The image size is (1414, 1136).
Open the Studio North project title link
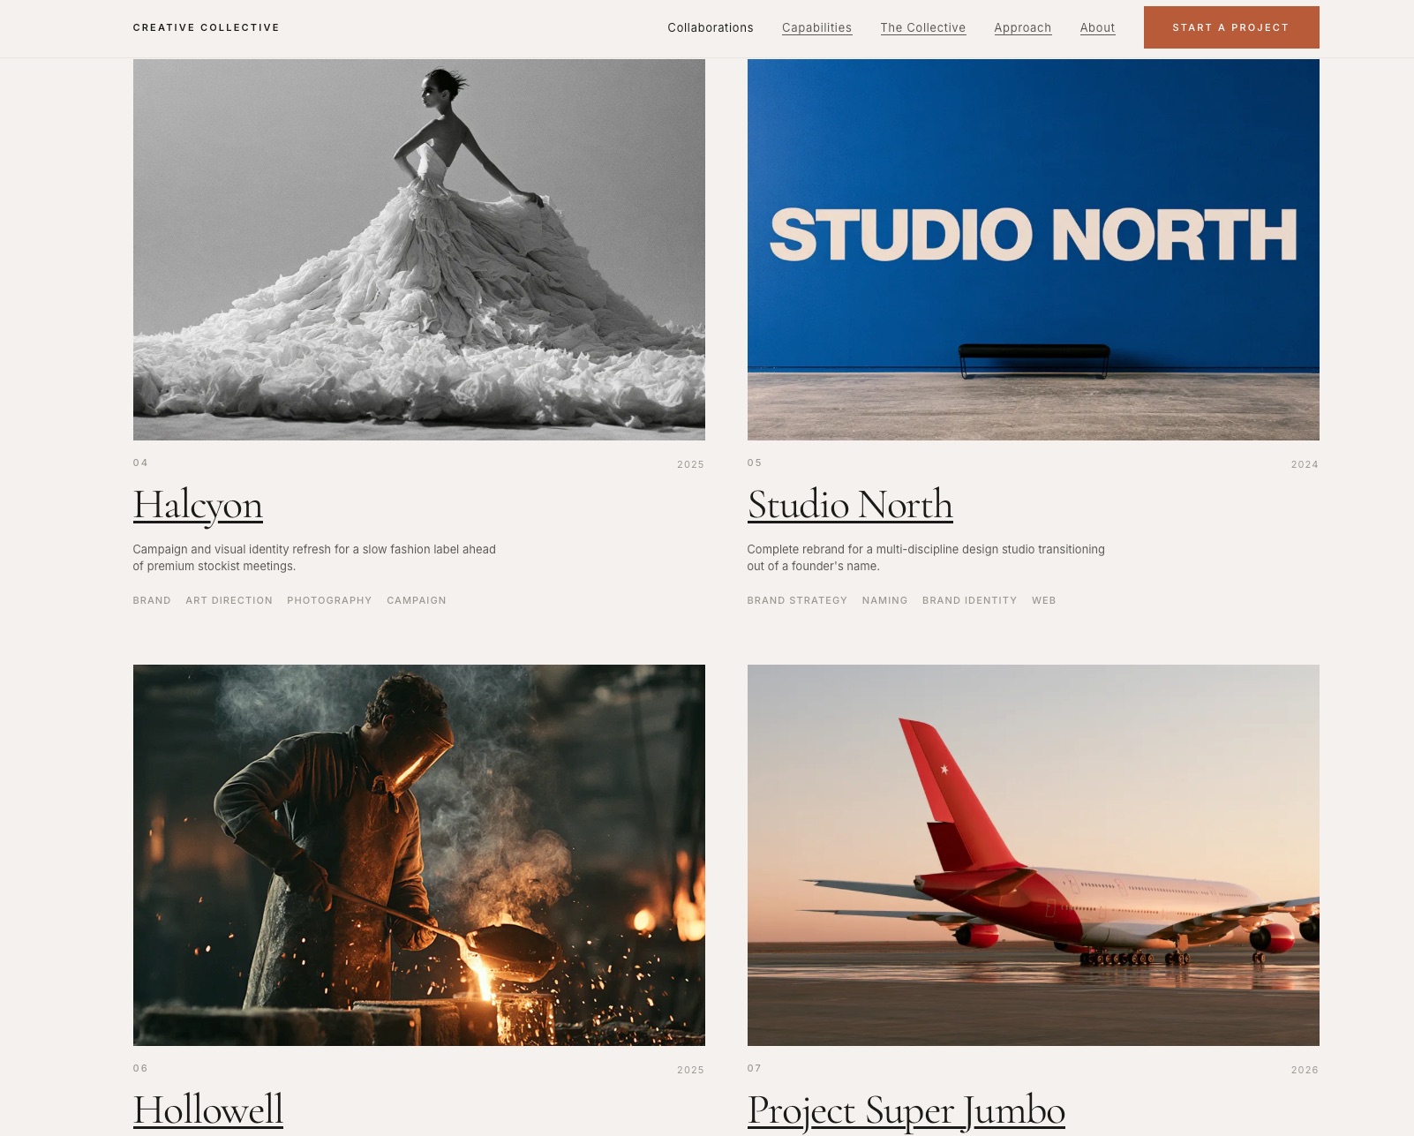[850, 505]
